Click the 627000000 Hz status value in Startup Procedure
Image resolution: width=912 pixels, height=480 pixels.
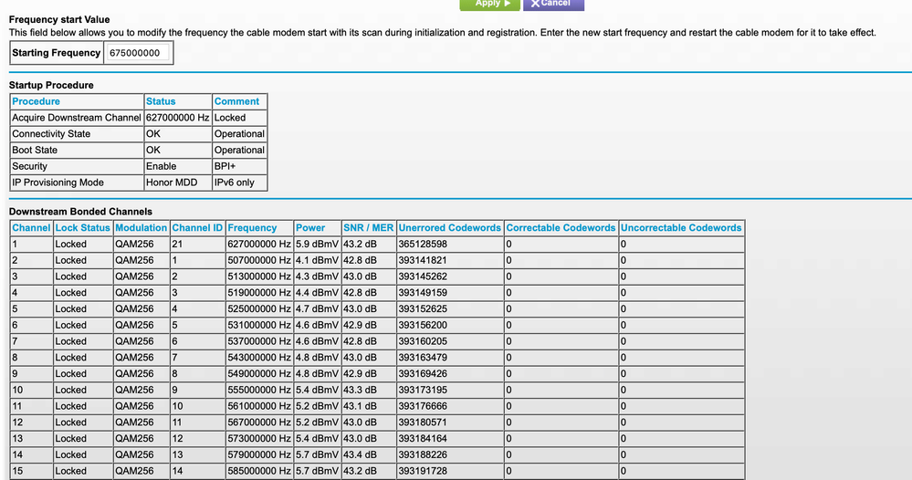tap(177, 118)
